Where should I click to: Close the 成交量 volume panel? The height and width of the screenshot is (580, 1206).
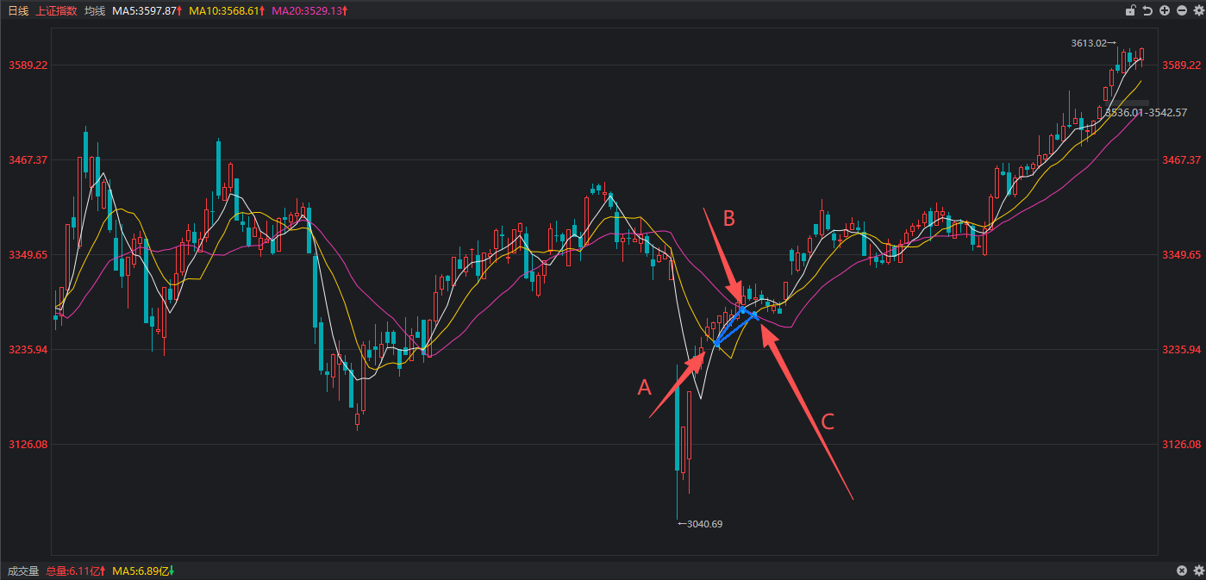pos(1181,571)
